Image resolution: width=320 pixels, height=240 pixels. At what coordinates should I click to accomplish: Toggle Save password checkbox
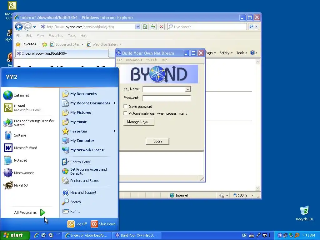[126, 106]
